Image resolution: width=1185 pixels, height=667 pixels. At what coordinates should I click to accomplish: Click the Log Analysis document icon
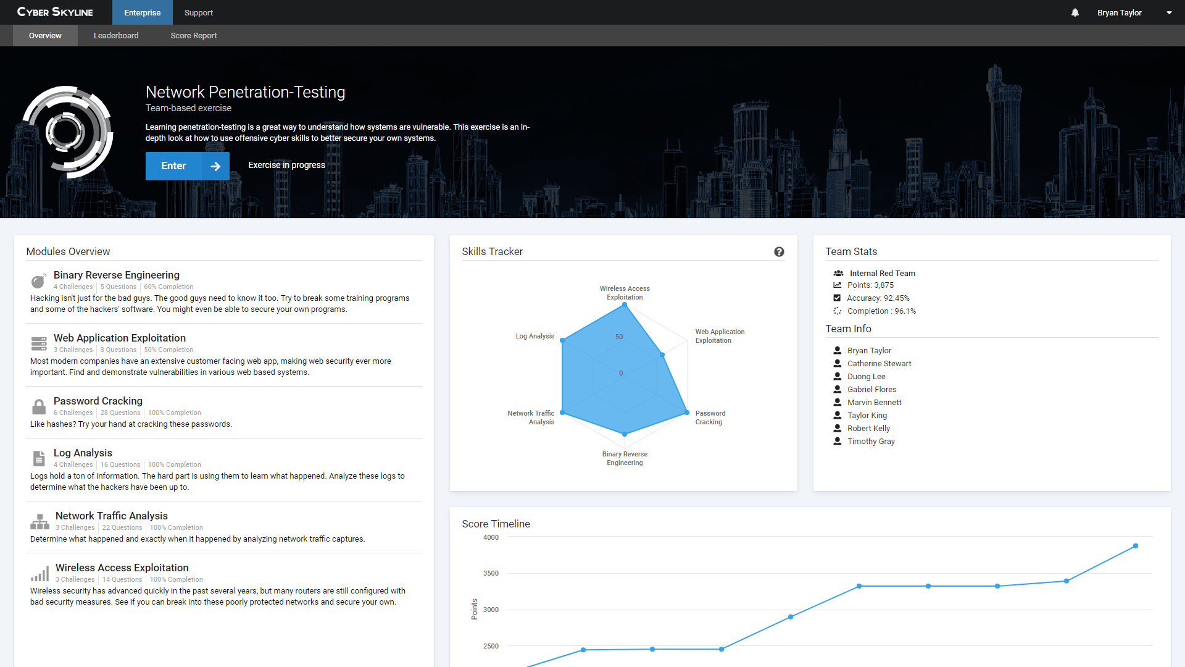coord(39,458)
